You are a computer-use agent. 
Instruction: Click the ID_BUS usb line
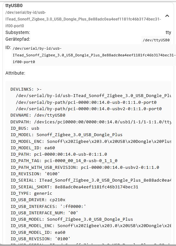click(x=25, y=128)
